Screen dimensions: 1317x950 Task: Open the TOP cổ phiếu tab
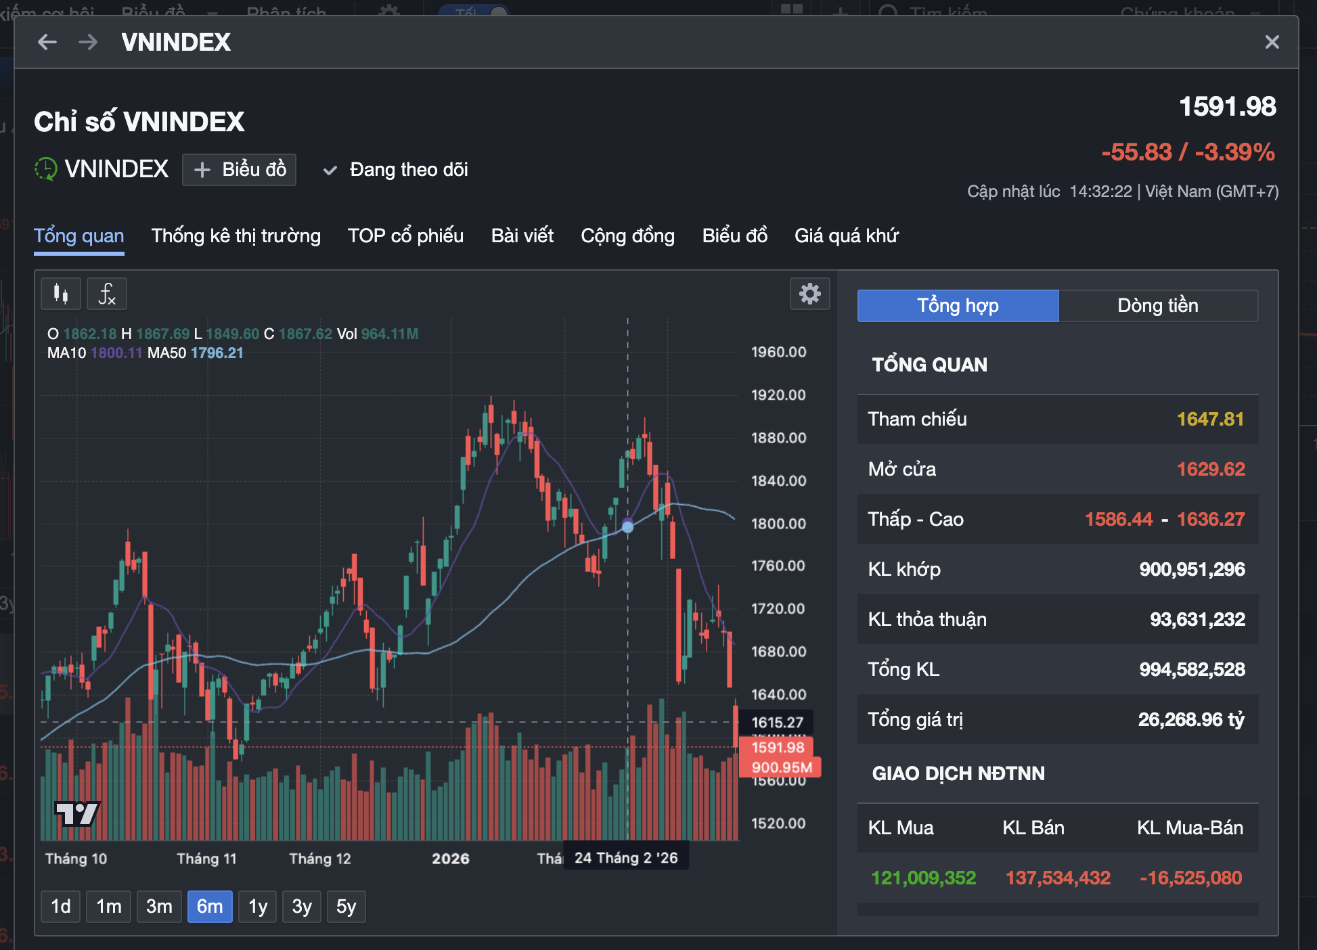pos(405,236)
